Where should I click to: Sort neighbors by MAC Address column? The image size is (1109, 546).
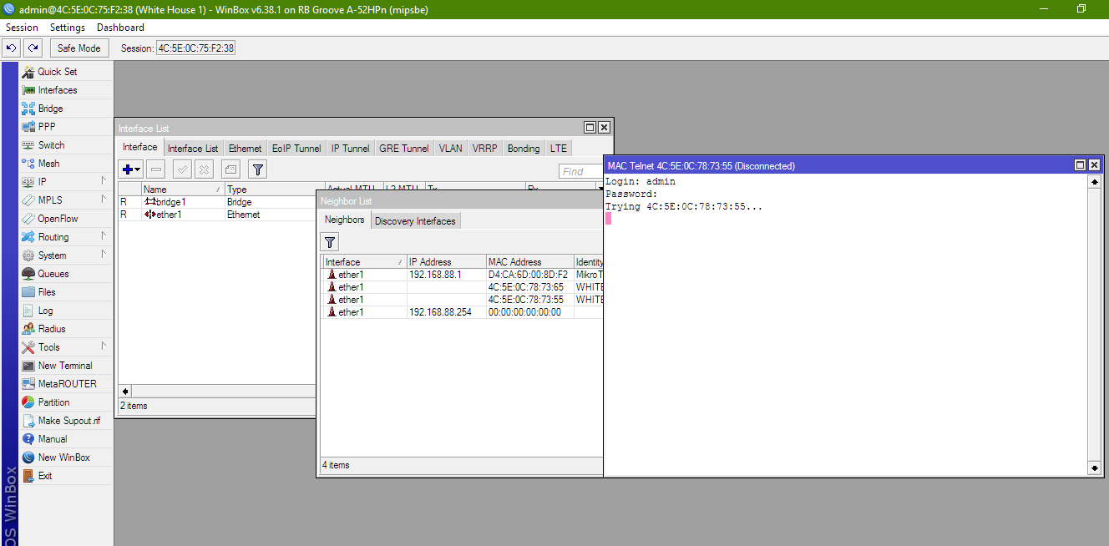(529, 262)
